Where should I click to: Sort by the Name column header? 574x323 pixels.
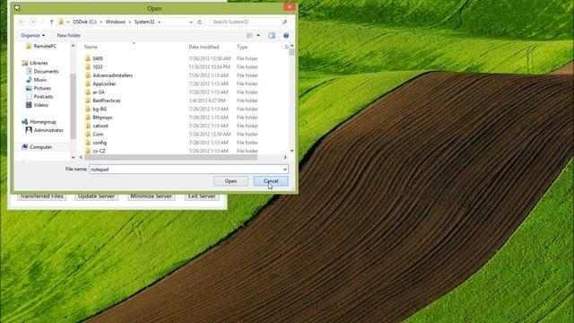coord(91,47)
